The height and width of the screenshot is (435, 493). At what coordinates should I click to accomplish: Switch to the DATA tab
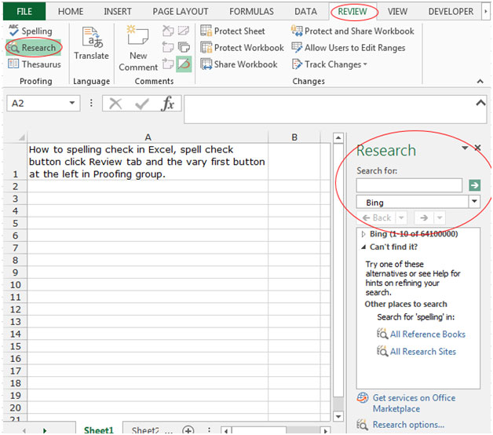coord(305,12)
